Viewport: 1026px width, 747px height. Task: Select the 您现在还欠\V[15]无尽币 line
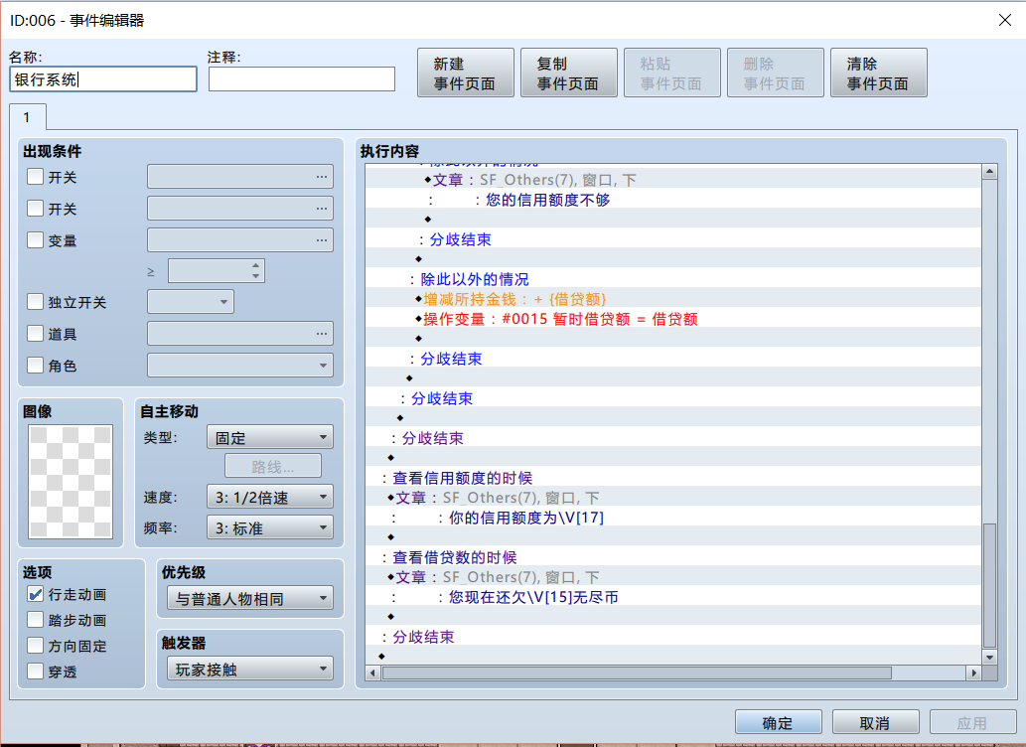tap(673, 597)
